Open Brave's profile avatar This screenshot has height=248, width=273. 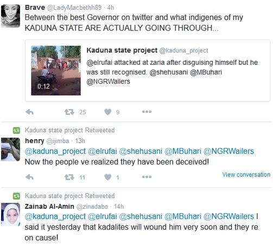(x=10, y=16)
